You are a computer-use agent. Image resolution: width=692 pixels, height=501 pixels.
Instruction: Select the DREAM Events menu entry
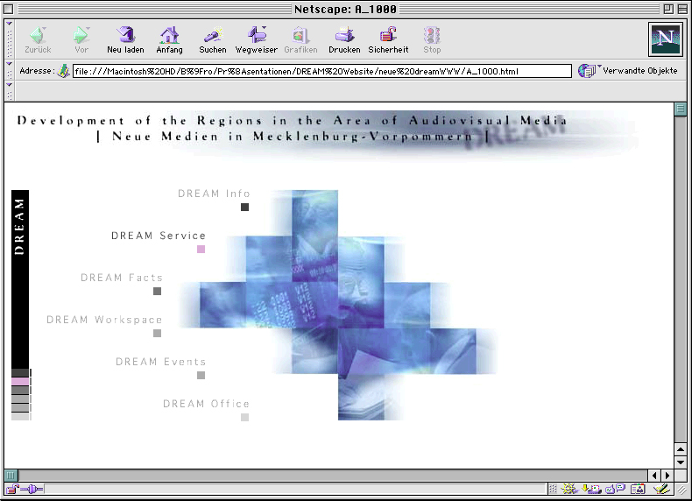(x=160, y=362)
